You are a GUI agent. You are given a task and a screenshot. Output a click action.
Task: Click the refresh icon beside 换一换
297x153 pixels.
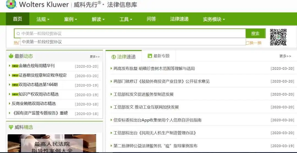point(247,43)
